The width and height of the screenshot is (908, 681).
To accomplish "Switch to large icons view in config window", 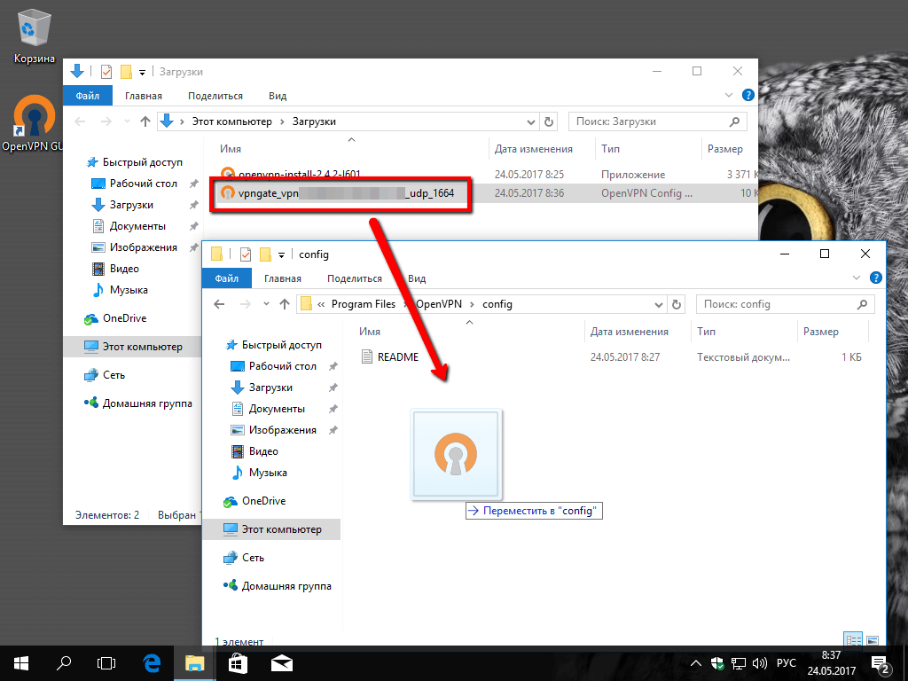I will (x=872, y=639).
